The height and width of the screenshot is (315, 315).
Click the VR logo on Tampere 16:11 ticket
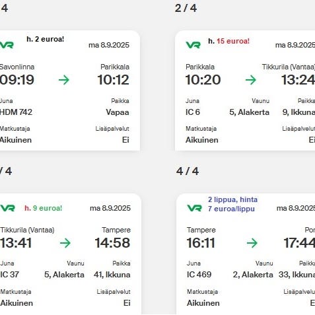194,208
